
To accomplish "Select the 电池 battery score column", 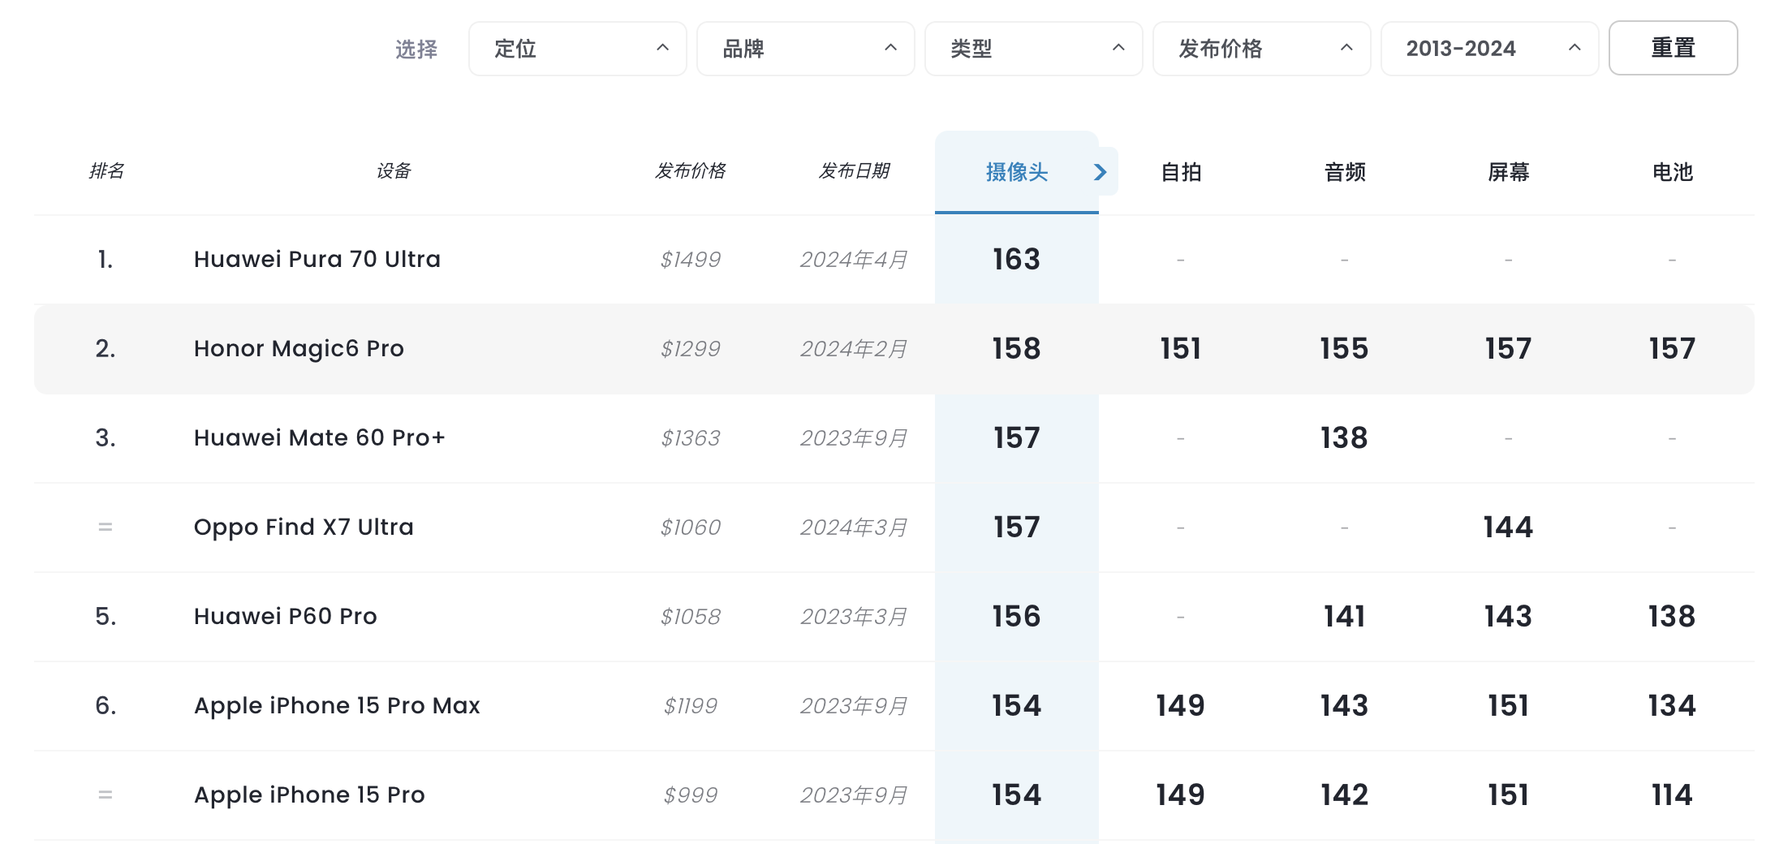I will [x=1671, y=172].
